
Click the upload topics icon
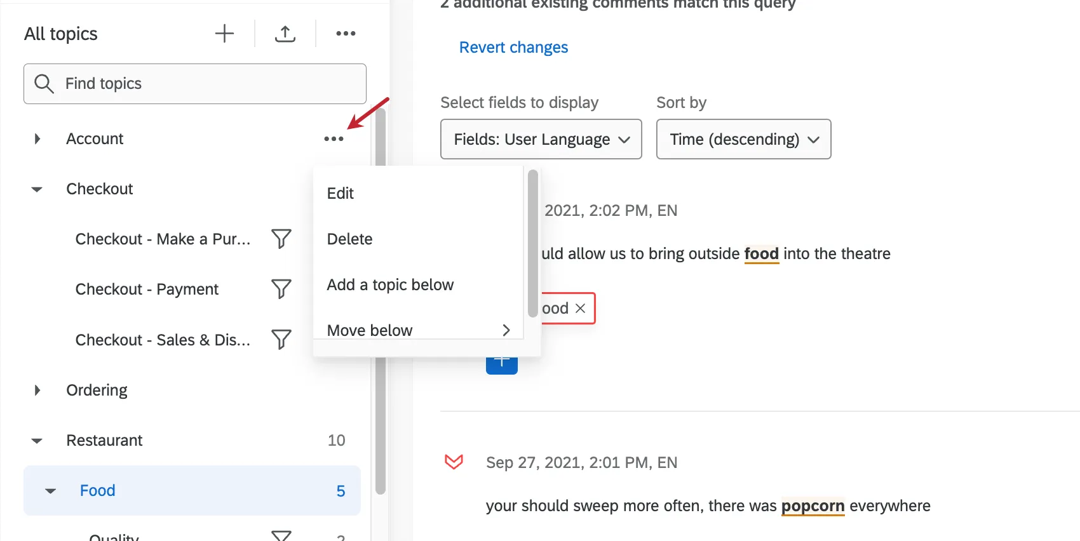tap(285, 34)
